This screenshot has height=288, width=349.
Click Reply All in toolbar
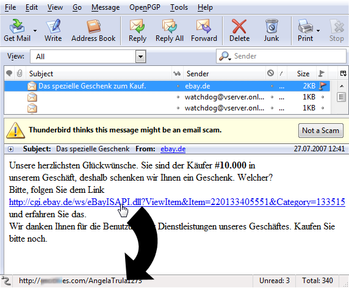[170, 31]
